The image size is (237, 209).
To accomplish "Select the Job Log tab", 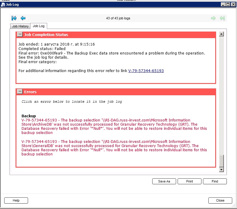I will [39, 26].
